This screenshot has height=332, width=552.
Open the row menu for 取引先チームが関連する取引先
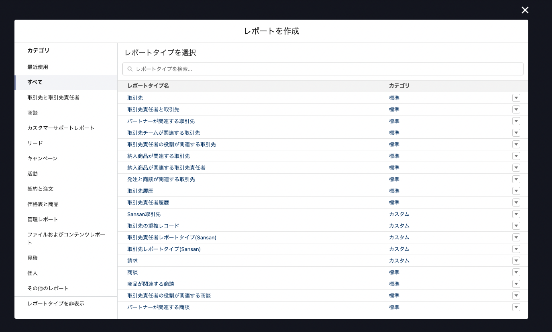tap(516, 133)
